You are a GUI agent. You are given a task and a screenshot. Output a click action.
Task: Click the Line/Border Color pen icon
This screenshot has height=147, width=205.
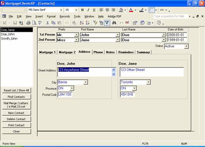pos(141,10)
